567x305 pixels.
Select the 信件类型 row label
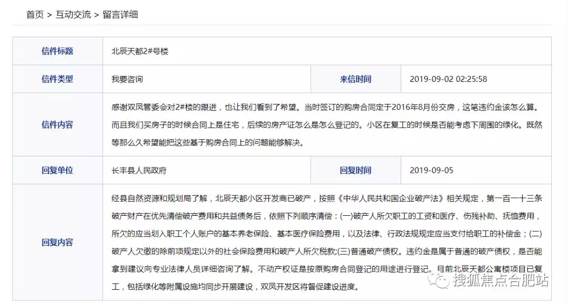click(58, 79)
